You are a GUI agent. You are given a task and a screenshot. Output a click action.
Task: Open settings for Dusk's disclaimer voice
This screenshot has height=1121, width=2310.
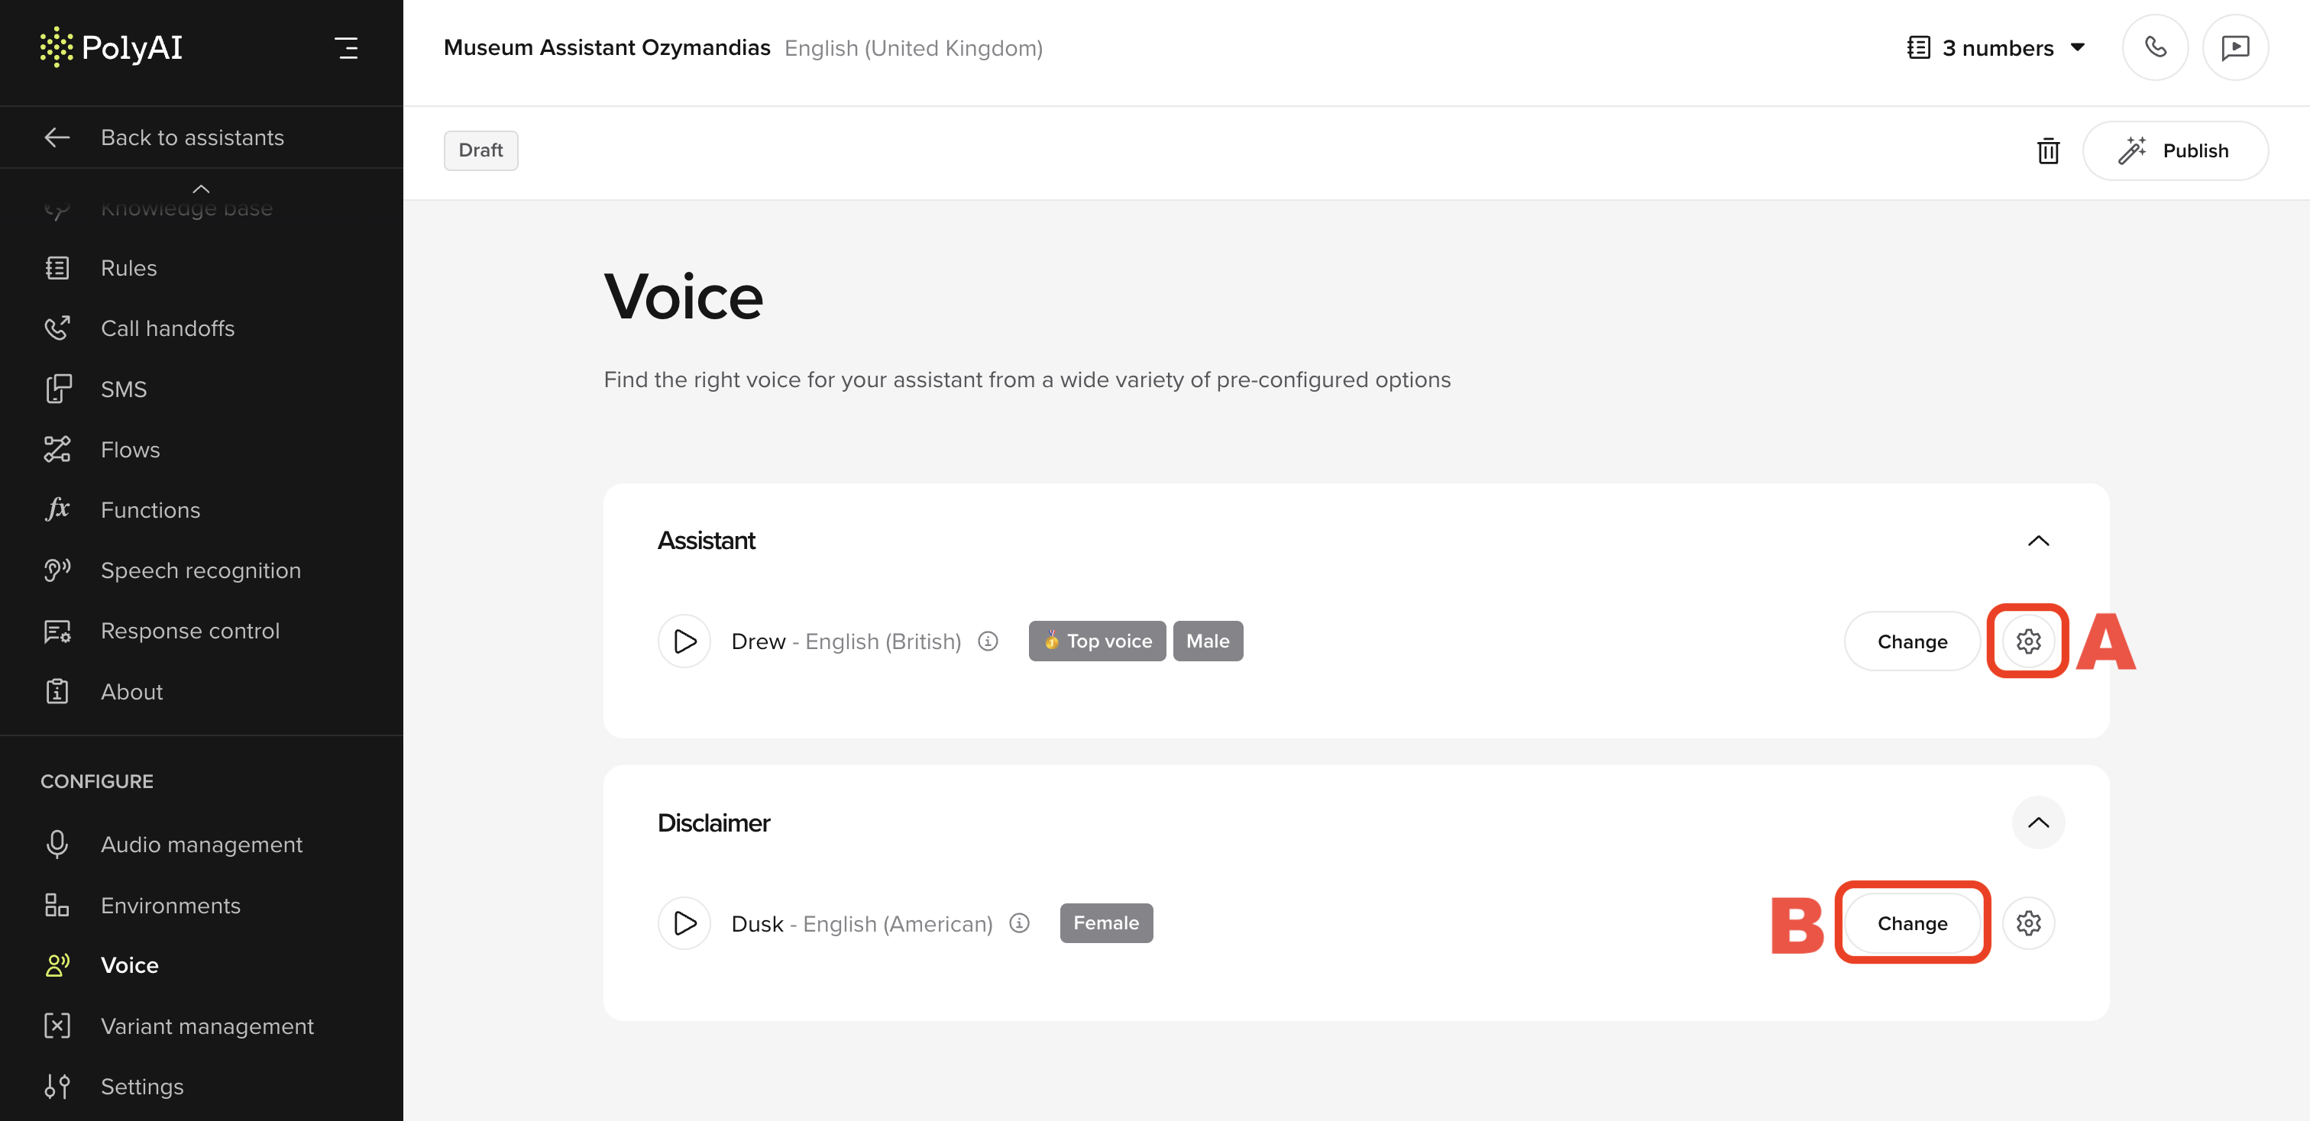(x=2030, y=923)
